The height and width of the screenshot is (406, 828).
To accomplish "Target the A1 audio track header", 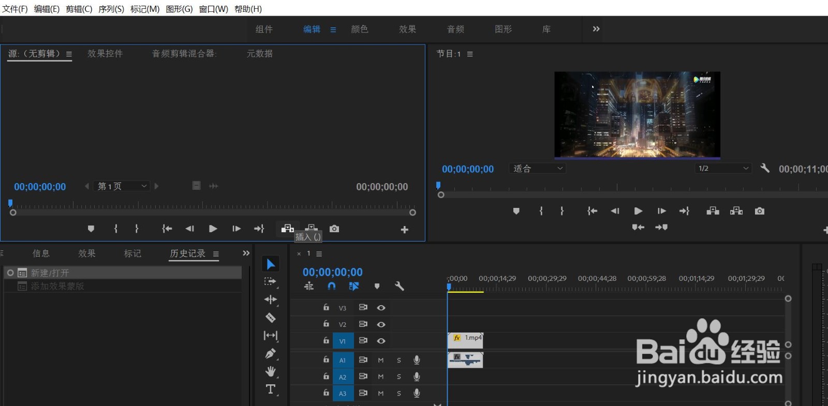I will 343,360.
